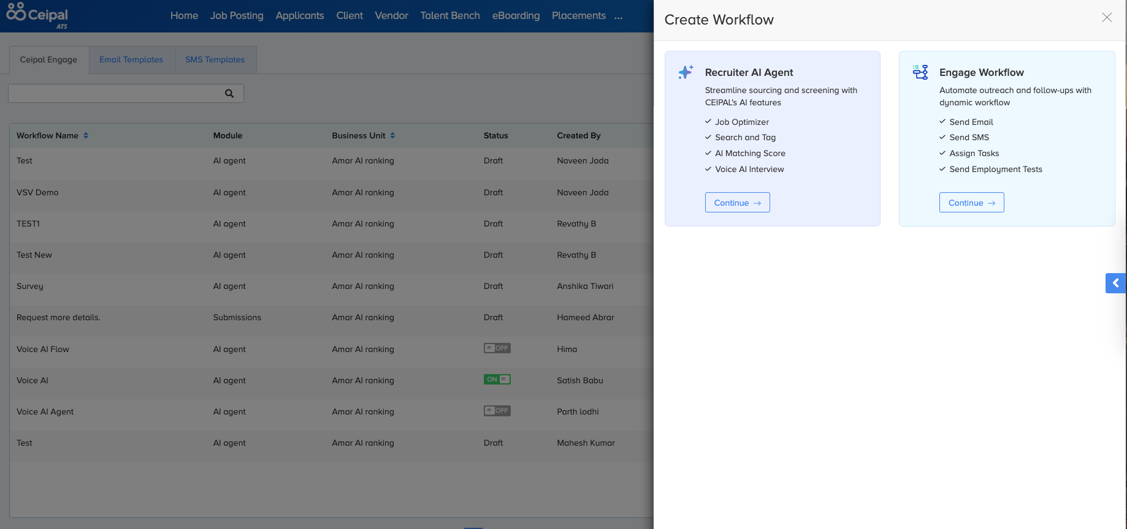Click the Engage Workflow card title
This screenshot has width=1127, height=529.
pyautogui.click(x=981, y=72)
